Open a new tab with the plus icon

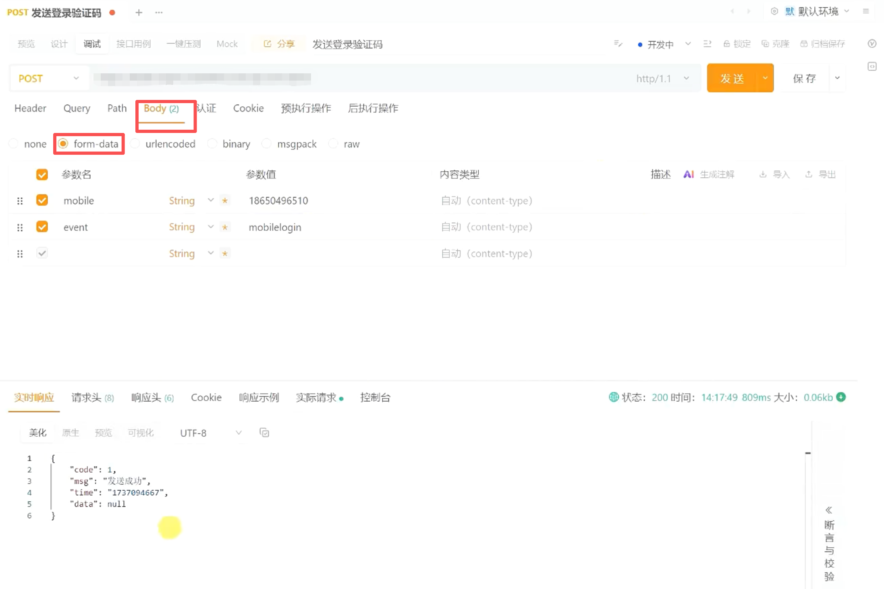click(139, 12)
